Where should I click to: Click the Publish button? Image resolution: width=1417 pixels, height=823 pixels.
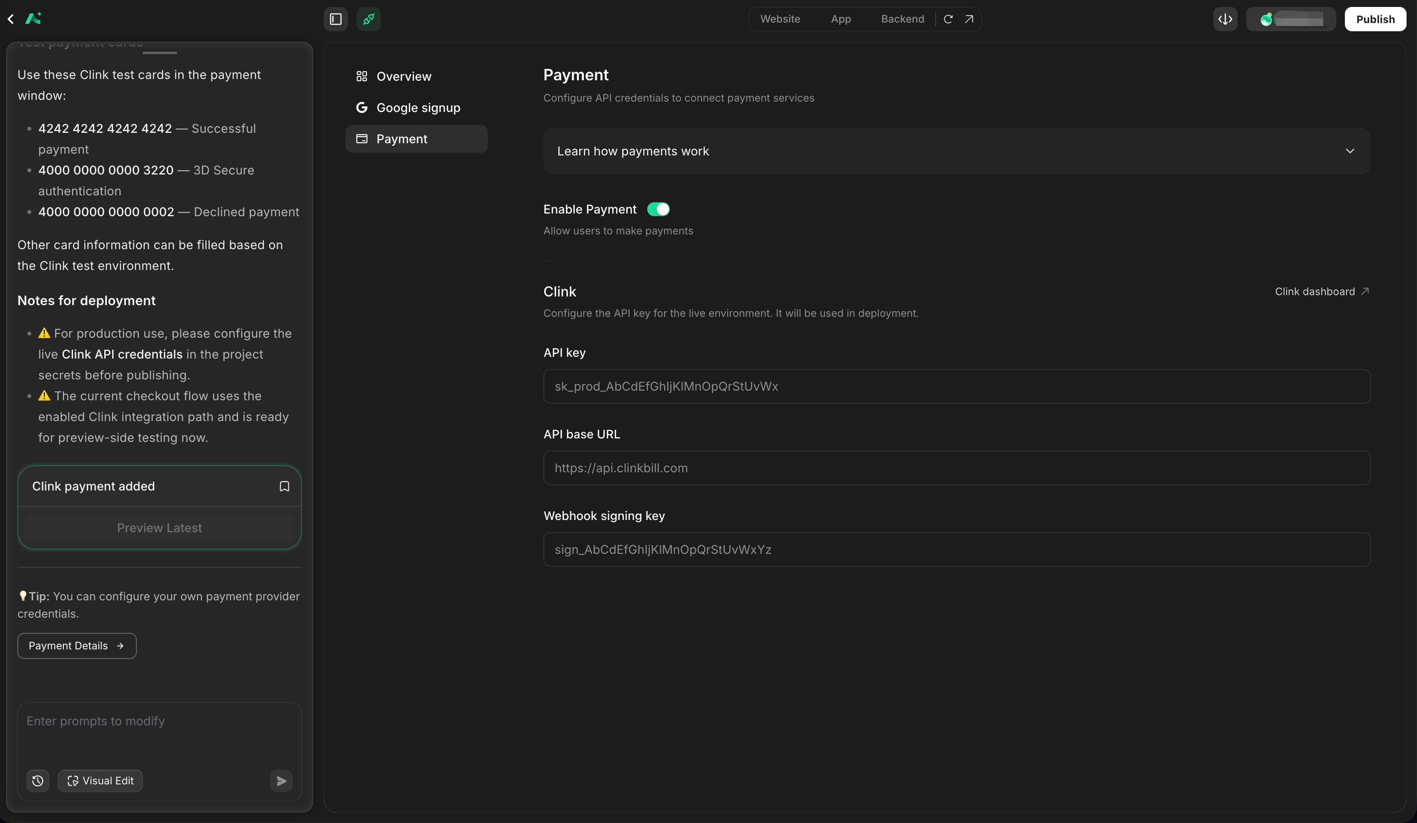click(x=1375, y=19)
